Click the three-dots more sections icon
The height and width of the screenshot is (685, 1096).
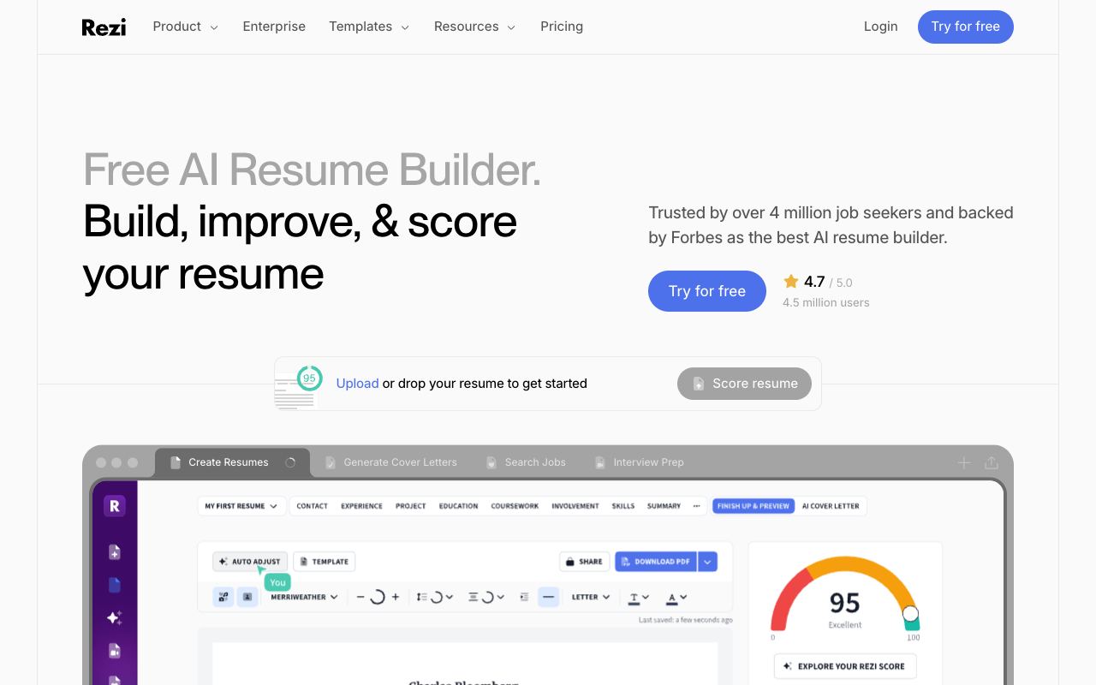(x=697, y=506)
